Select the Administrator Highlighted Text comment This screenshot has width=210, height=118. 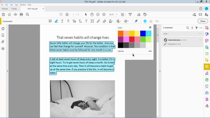[182, 42]
